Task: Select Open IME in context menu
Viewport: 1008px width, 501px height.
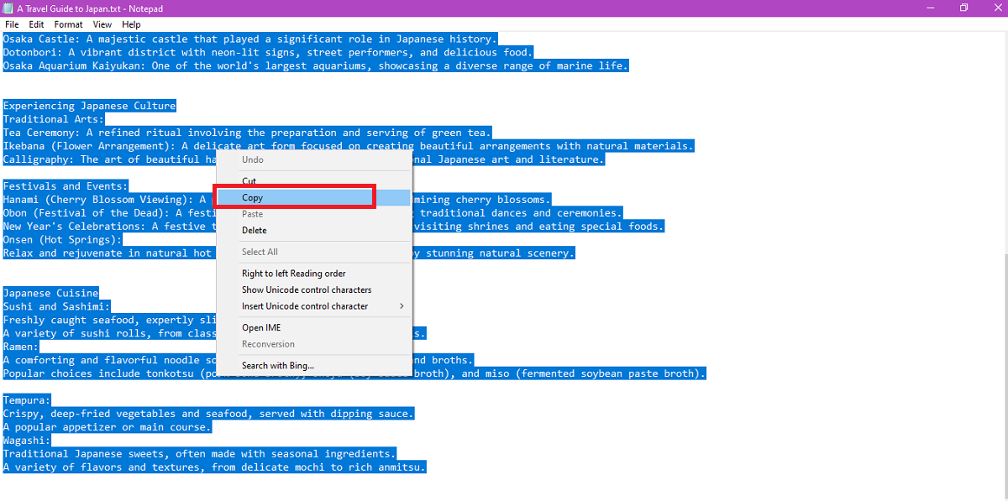Action: tap(261, 328)
